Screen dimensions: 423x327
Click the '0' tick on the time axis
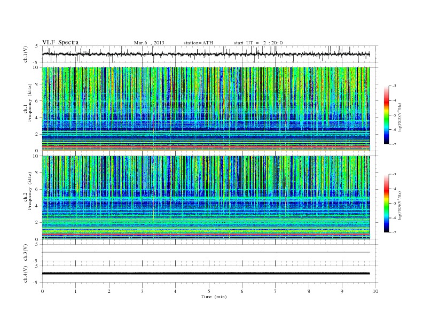(42, 291)
